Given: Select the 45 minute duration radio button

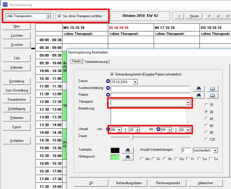Looking at the screenshot, I should click(x=207, y=119).
